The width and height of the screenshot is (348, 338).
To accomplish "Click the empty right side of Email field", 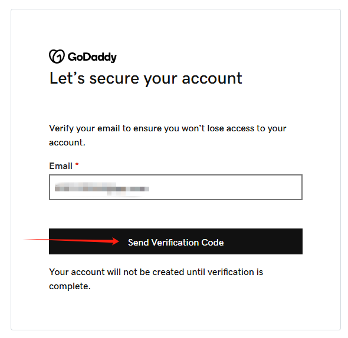I will click(225, 187).
